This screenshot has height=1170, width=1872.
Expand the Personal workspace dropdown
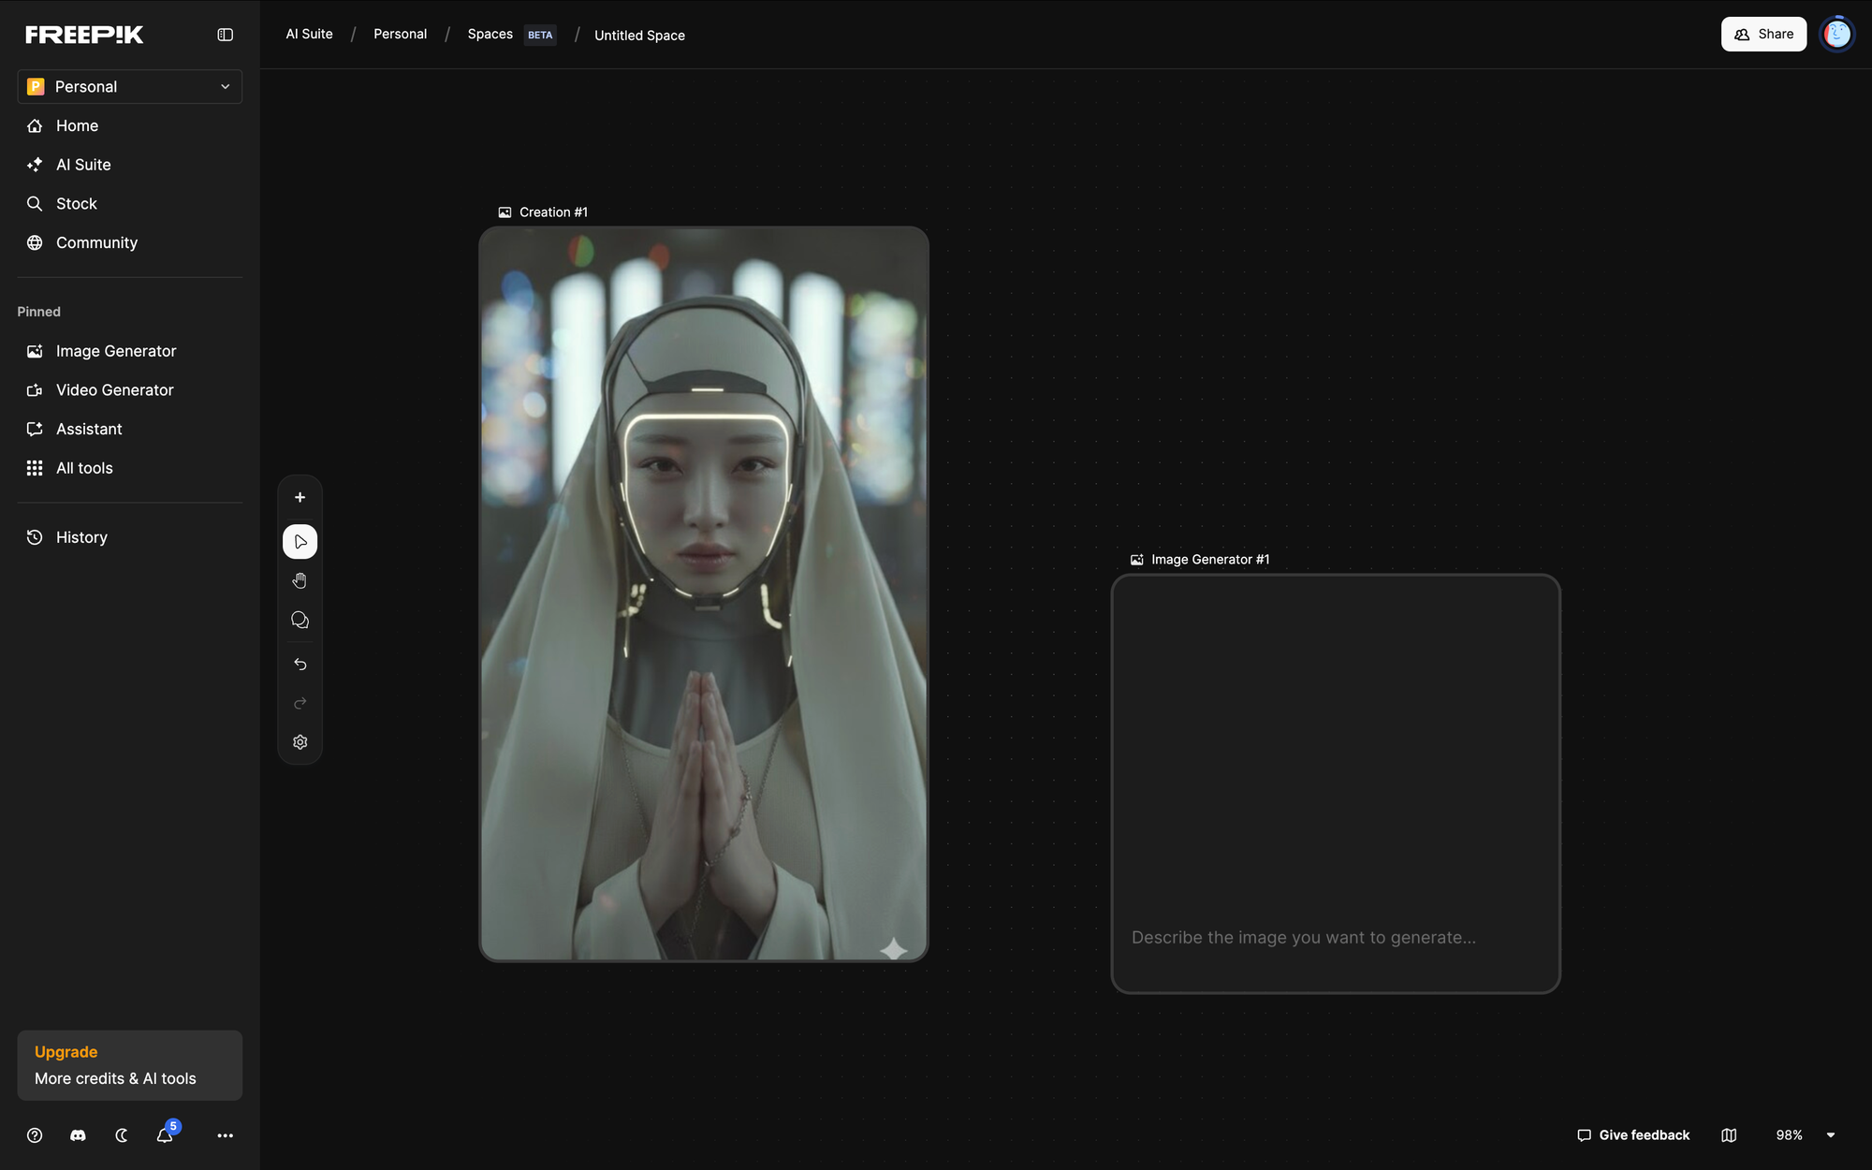coord(129,87)
